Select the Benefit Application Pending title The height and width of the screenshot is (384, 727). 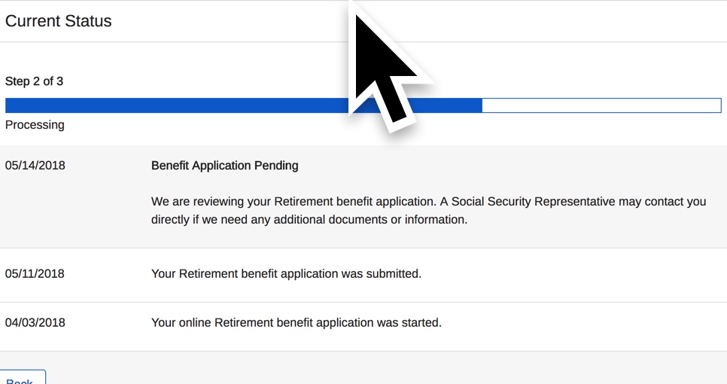point(225,166)
